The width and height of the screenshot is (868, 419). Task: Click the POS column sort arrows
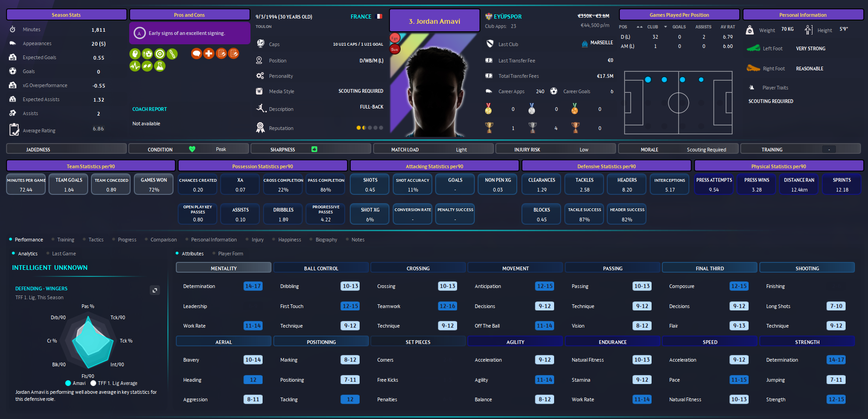639,27
